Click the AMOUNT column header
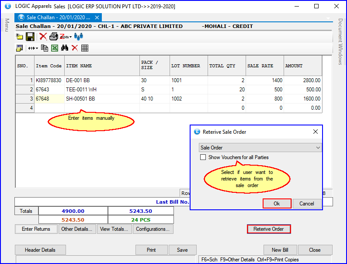347x264 pixels. tap(303, 66)
